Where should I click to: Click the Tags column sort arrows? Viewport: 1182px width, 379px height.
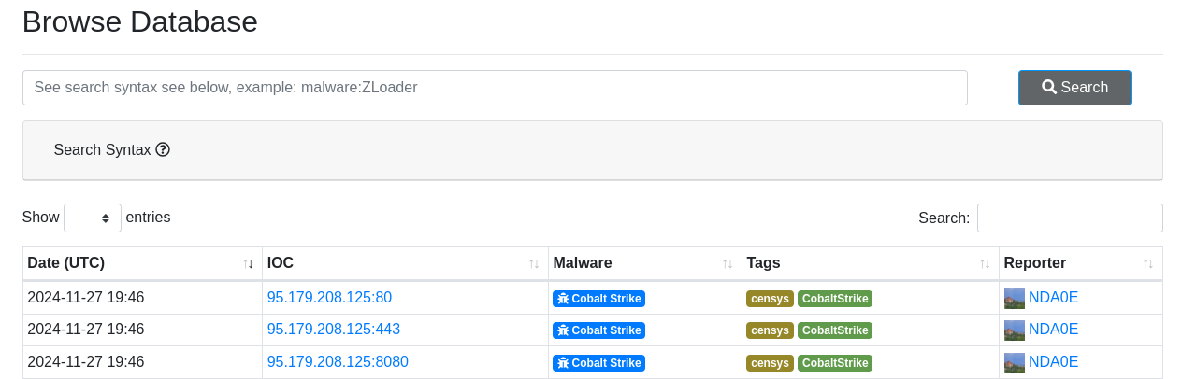[985, 264]
